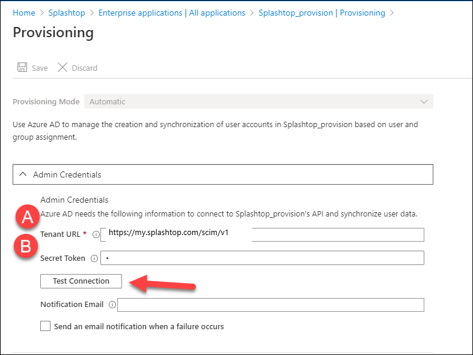
Task: Click the Discard X icon
Action: coord(63,67)
